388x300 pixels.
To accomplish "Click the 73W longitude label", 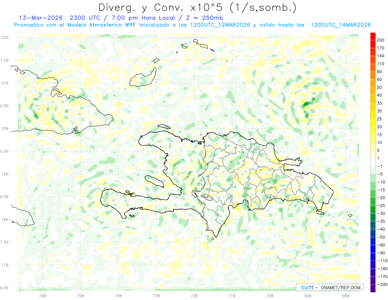I will coord(156,295).
